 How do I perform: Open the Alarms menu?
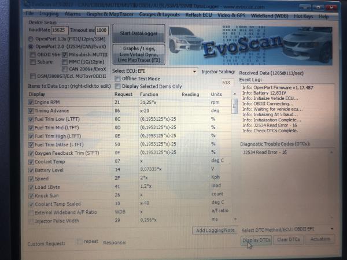pos(73,14)
